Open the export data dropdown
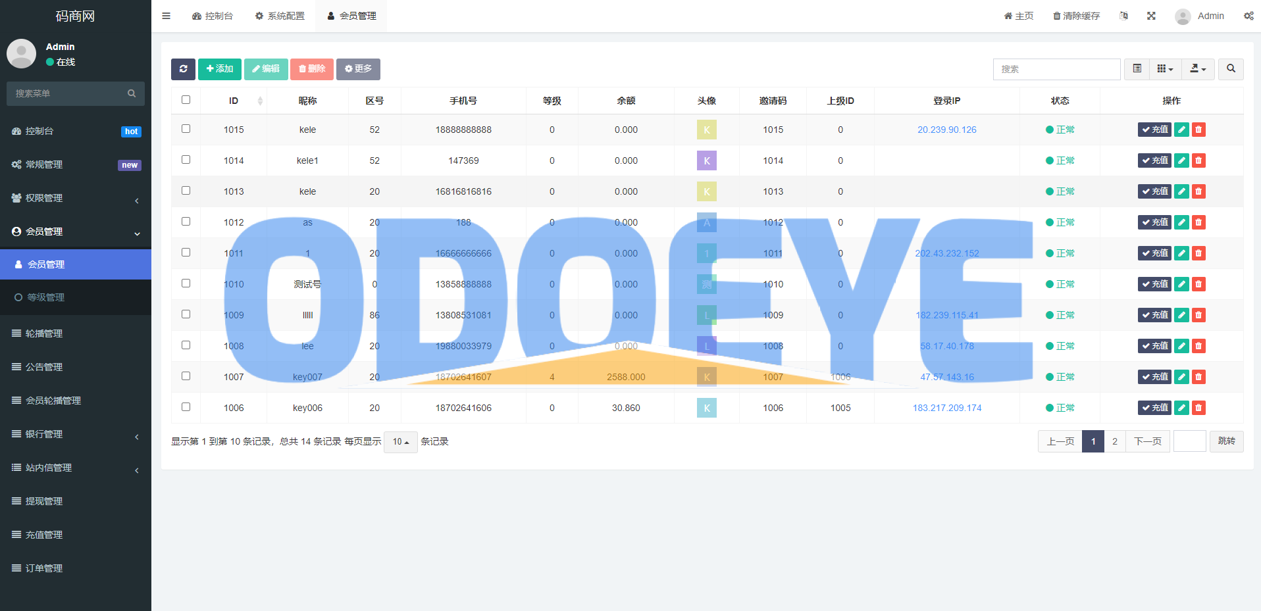The width and height of the screenshot is (1261, 611). [x=1198, y=69]
